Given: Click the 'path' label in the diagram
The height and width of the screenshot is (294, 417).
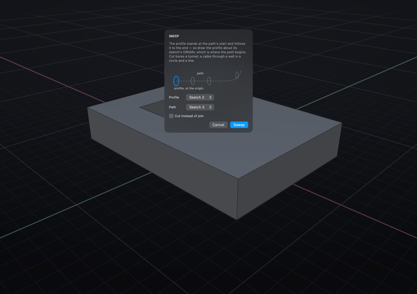Looking at the screenshot, I should [200, 73].
